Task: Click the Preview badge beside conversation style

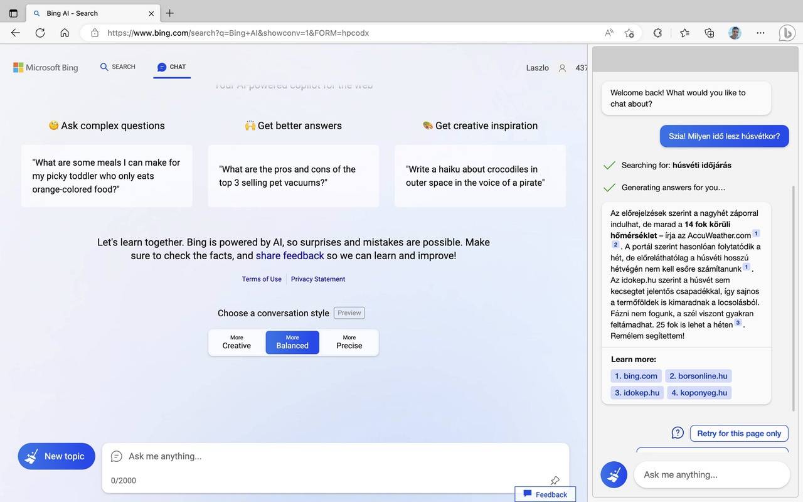Action: (x=349, y=312)
